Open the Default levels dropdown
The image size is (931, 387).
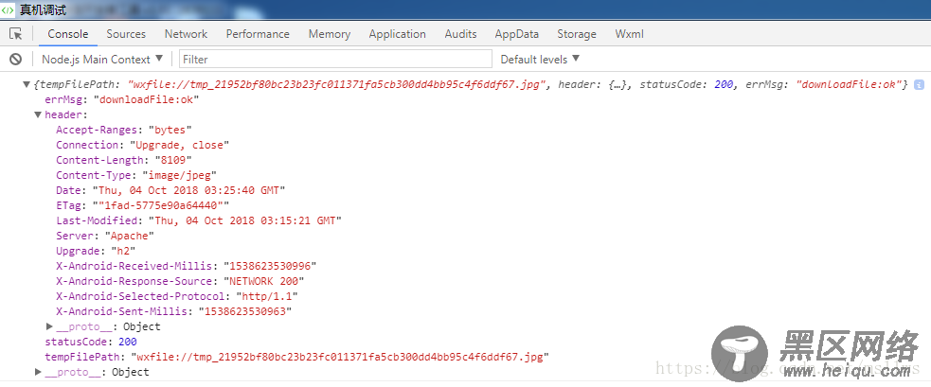tap(540, 60)
